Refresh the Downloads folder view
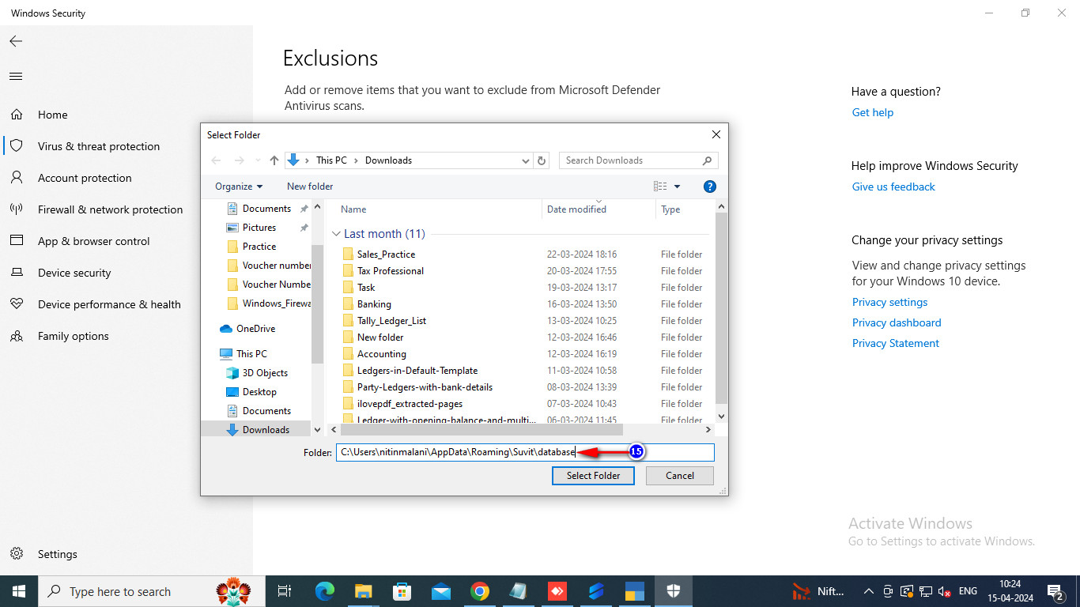 542,160
